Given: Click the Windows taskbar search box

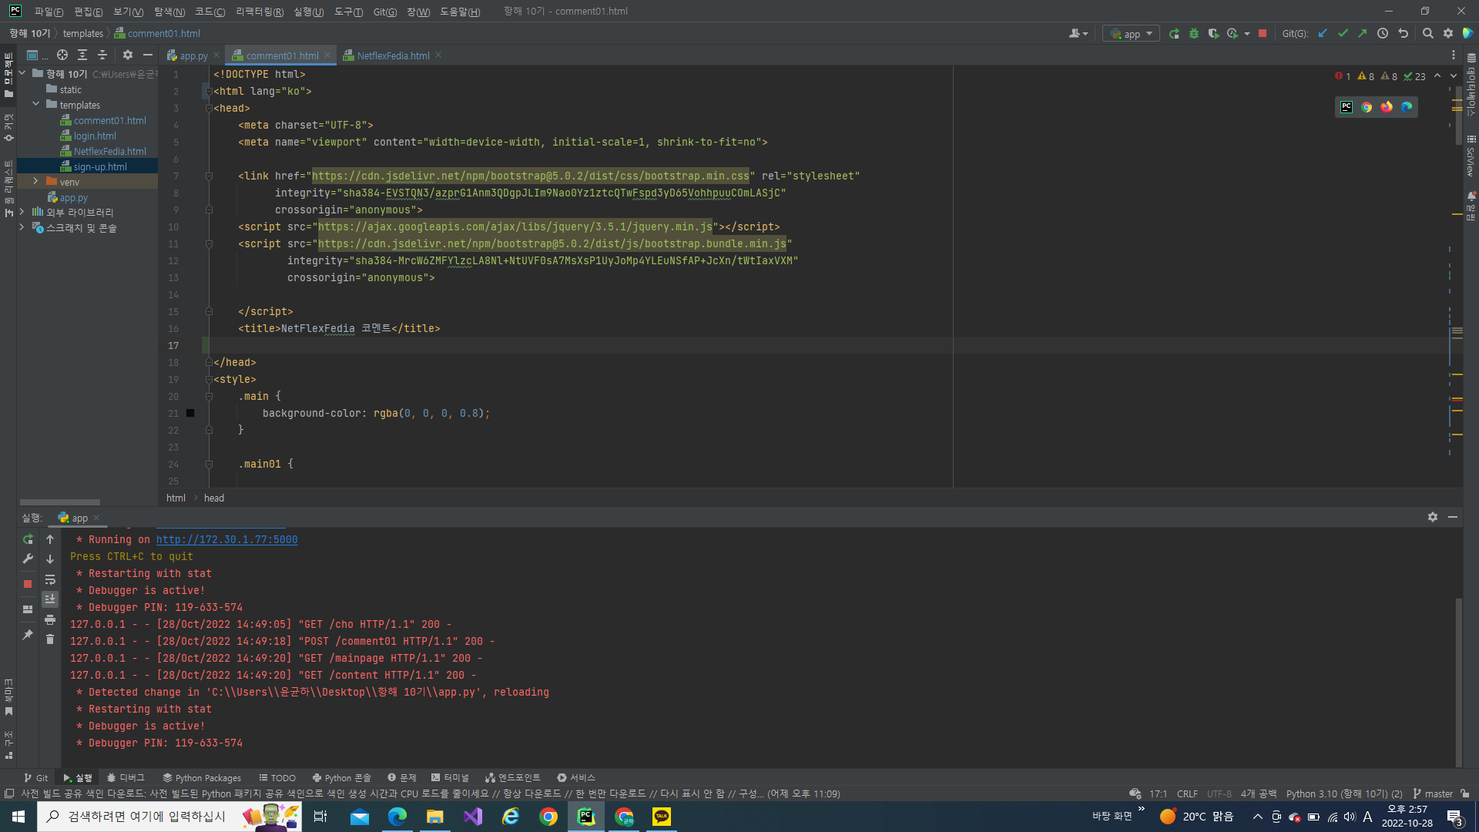Looking at the screenshot, I should coord(169,817).
